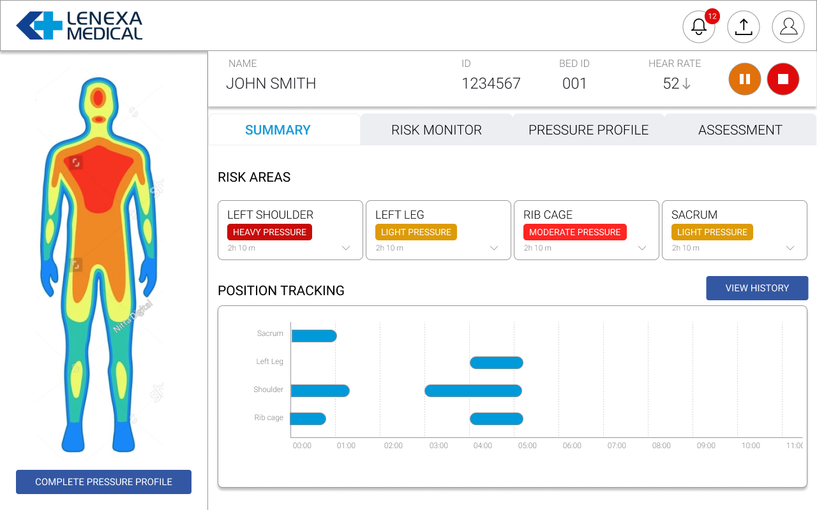Click the patient ID 1234567
This screenshot has height=510, width=817.
tap(491, 84)
